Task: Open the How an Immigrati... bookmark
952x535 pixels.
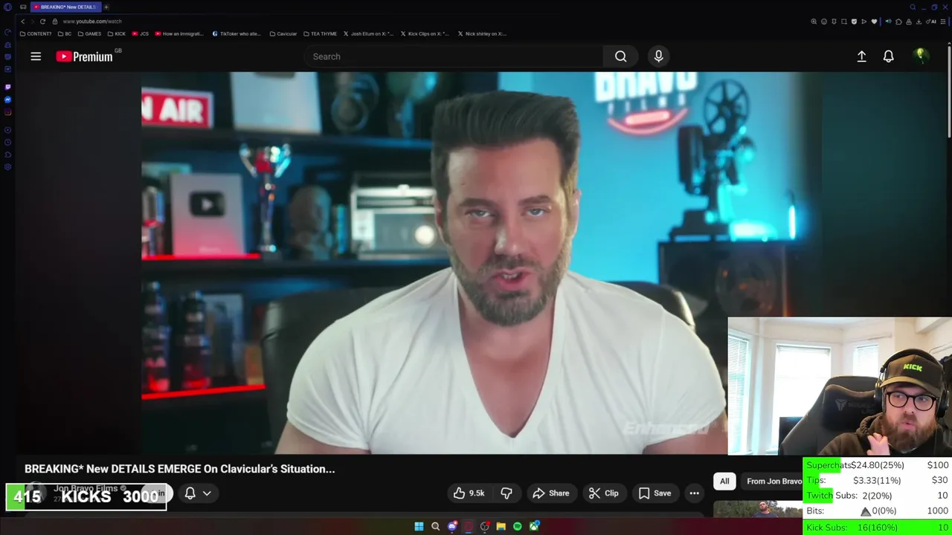Action: [x=178, y=33]
